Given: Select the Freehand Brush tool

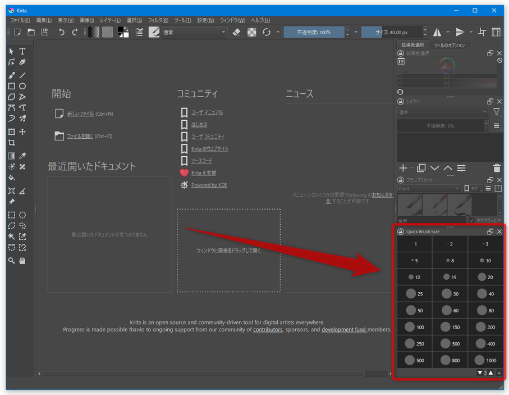Looking at the screenshot, I should click(12, 75).
